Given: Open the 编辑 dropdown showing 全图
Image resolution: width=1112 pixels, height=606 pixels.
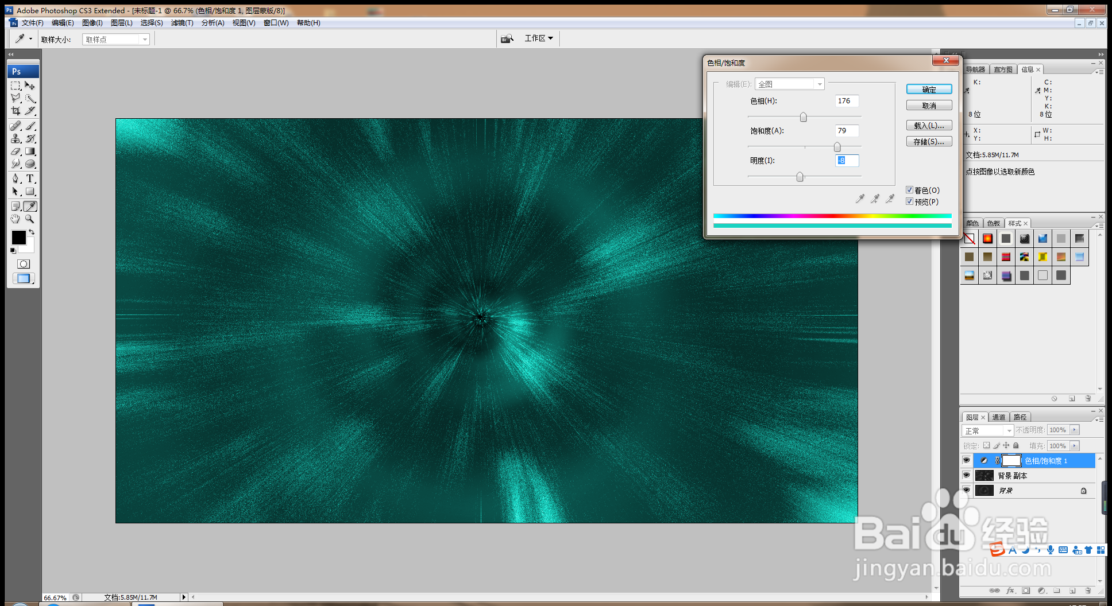Looking at the screenshot, I should pyautogui.click(x=790, y=84).
